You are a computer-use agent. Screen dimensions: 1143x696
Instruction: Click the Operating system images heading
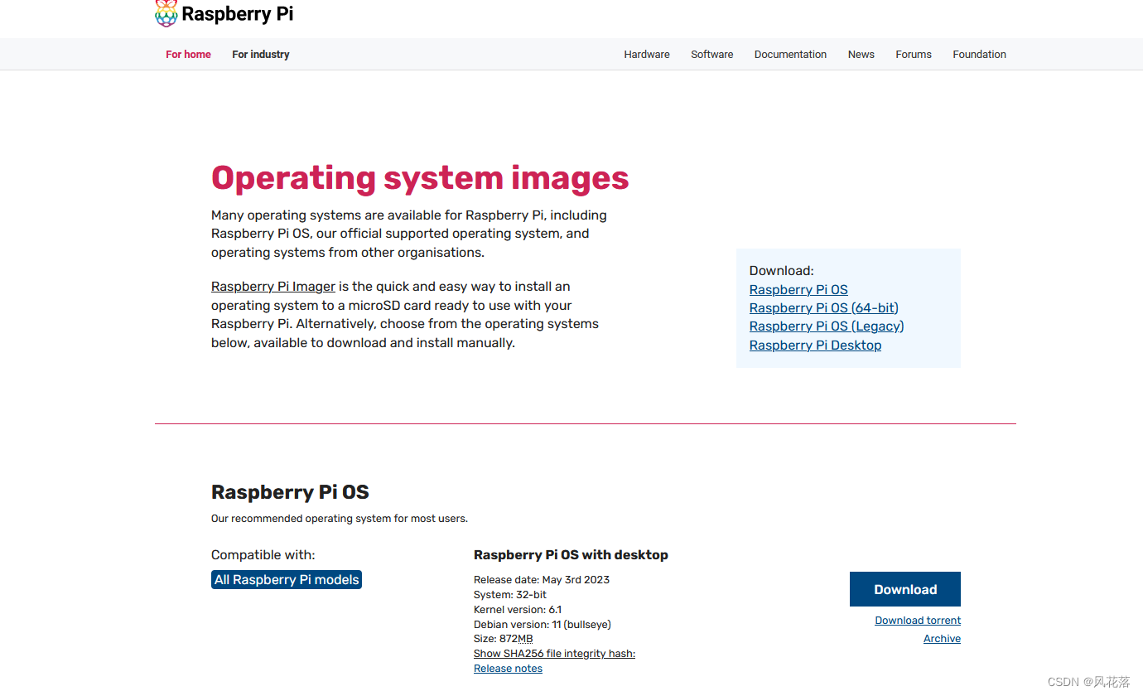(x=420, y=178)
